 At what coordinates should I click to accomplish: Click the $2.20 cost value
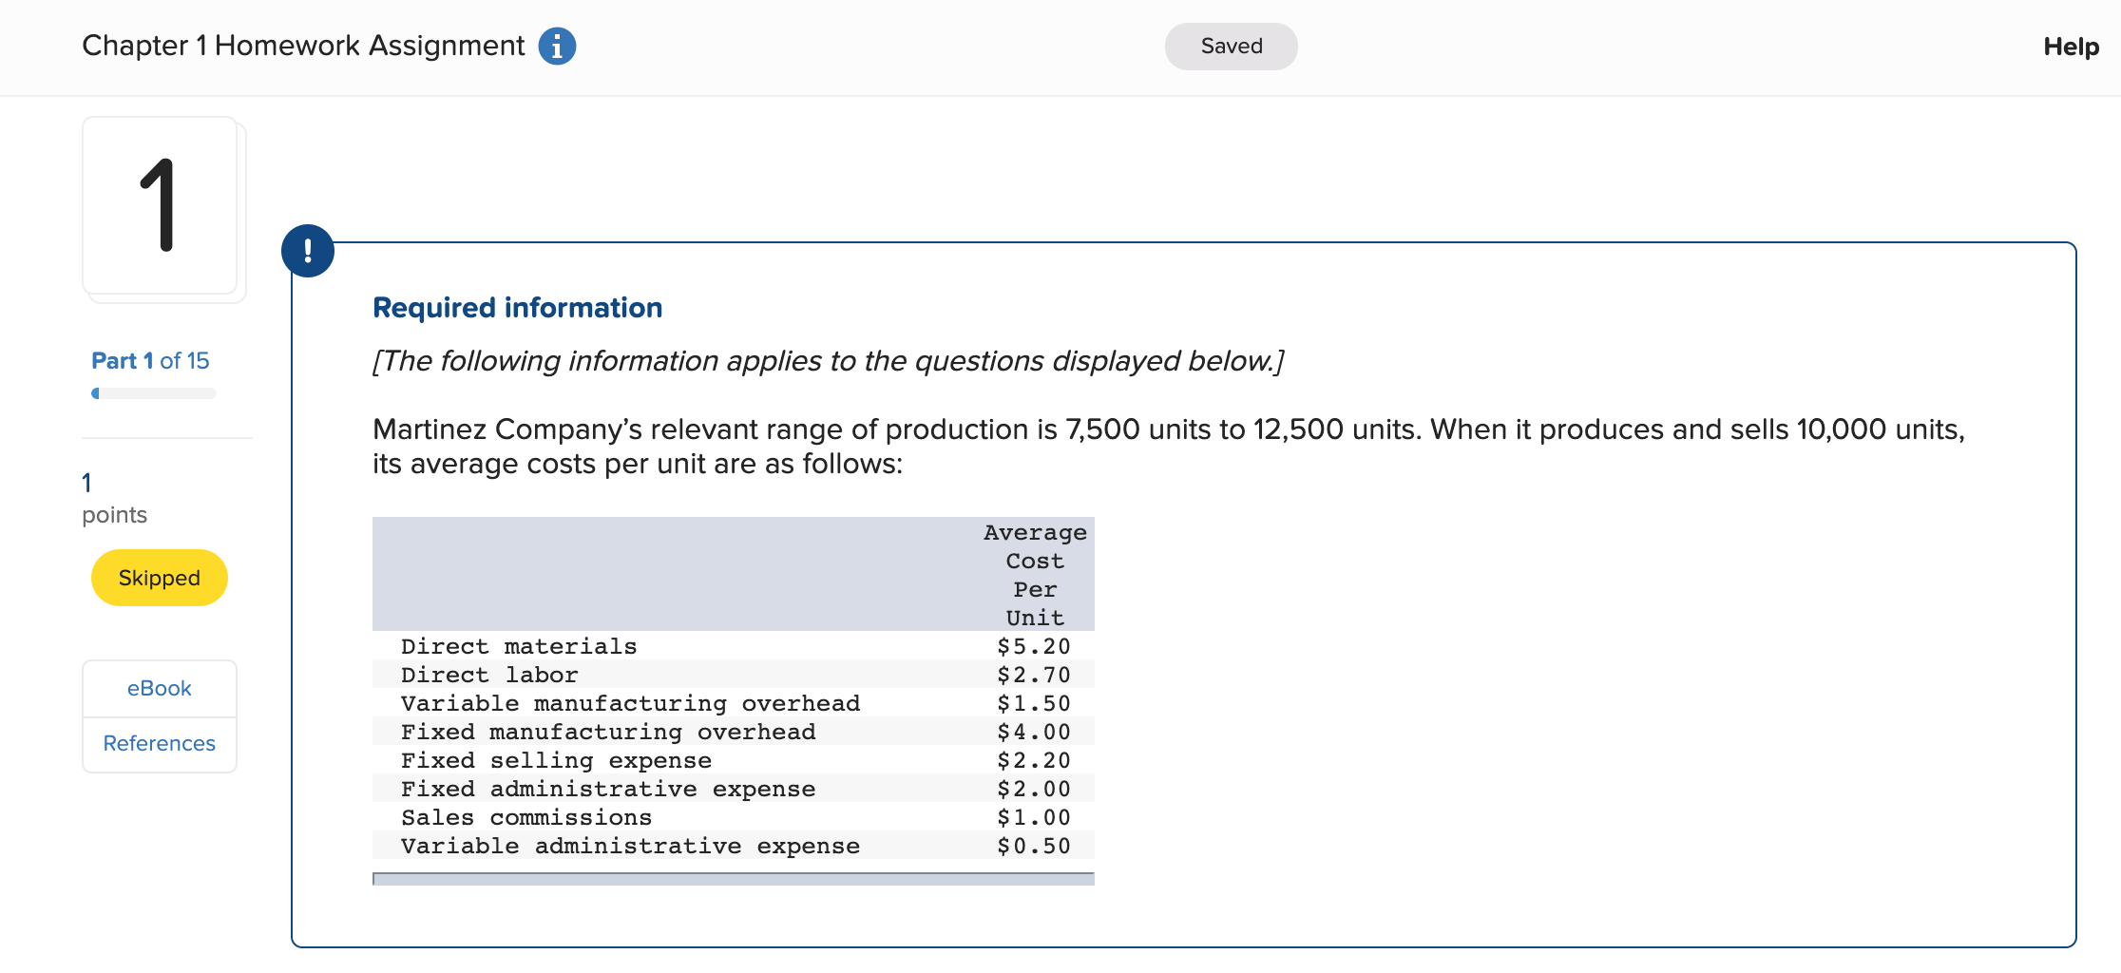tap(1034, 760)
